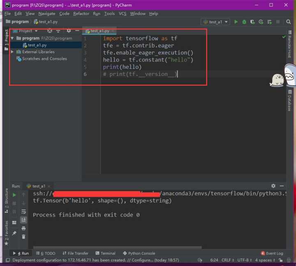Close test_a1 tab in Run panel
This screenshot has width=296, height=266.
click(49, 186)
